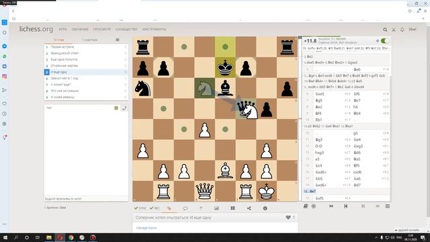Open the ИГРА menu
This screenshot has height=242, width=430.
62,30
